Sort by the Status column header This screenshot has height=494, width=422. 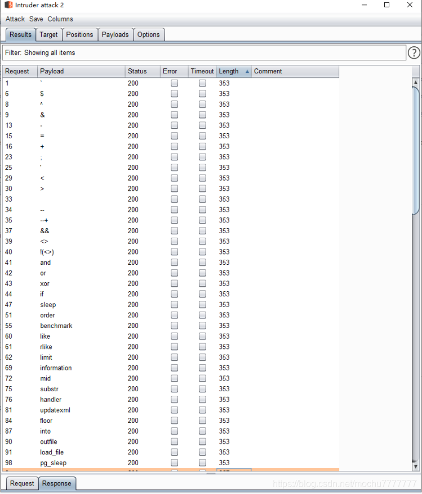tap(143, 72)
